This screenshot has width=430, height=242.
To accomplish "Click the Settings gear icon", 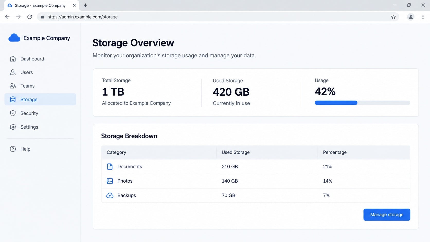I will [x=13, y=127].
